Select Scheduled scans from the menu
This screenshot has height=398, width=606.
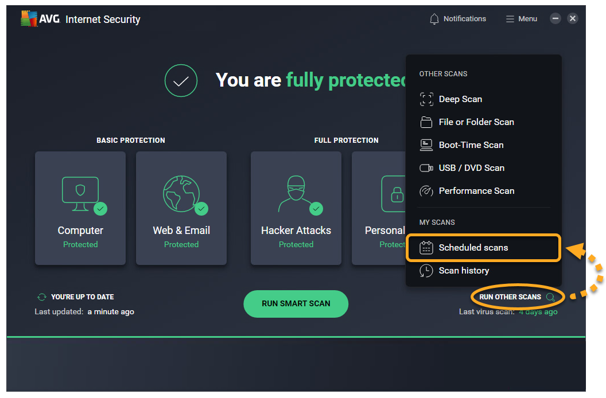tap(473, 248)
